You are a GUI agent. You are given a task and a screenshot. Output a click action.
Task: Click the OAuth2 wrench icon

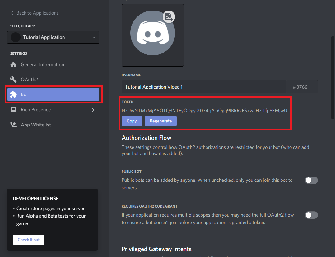point(13,80)
